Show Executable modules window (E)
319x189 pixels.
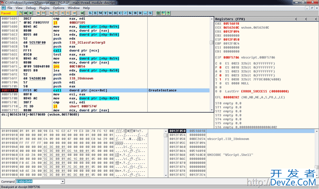(95, 13)
